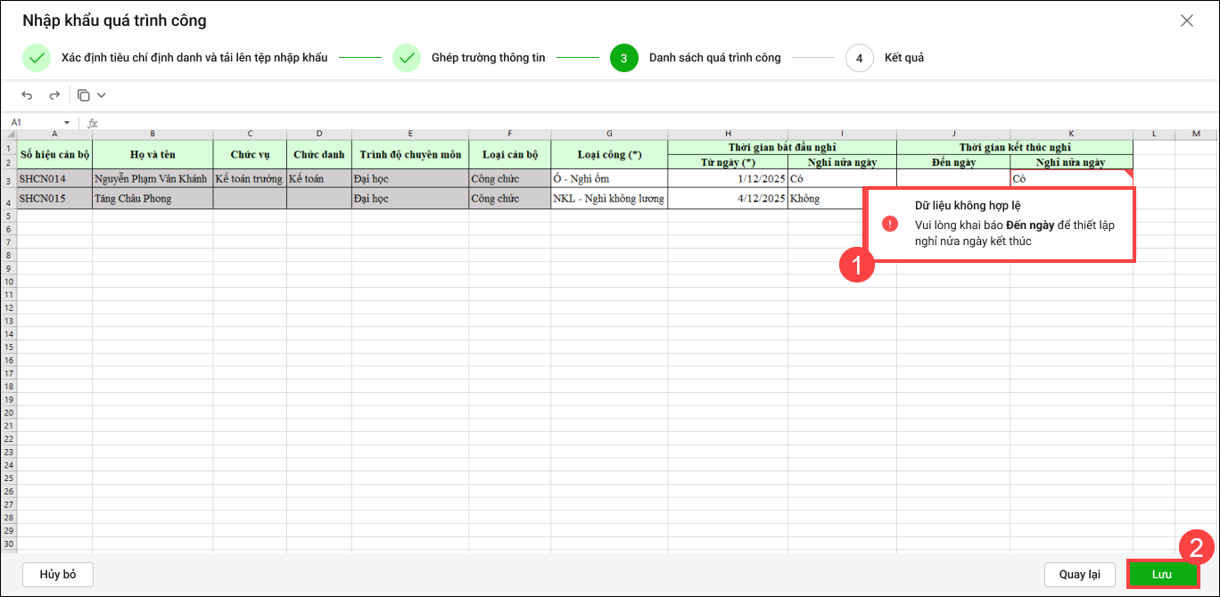Click the first step green checkmark

pyautogui.click(x=37, y=58)
